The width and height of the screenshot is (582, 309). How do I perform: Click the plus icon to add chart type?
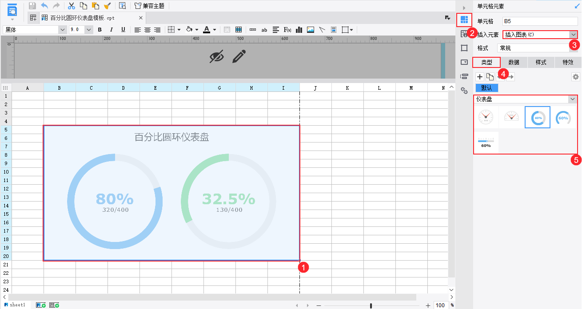click(479, 76)
